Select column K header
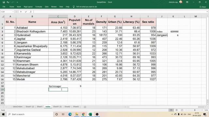Screen dimensions: 209x117 pos(173,17)
